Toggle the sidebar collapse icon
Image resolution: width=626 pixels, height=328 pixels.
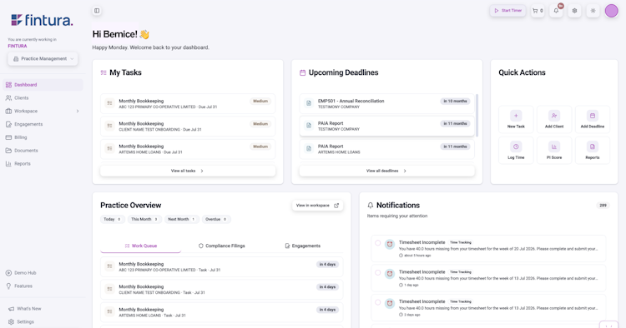(x=97, y=11)
